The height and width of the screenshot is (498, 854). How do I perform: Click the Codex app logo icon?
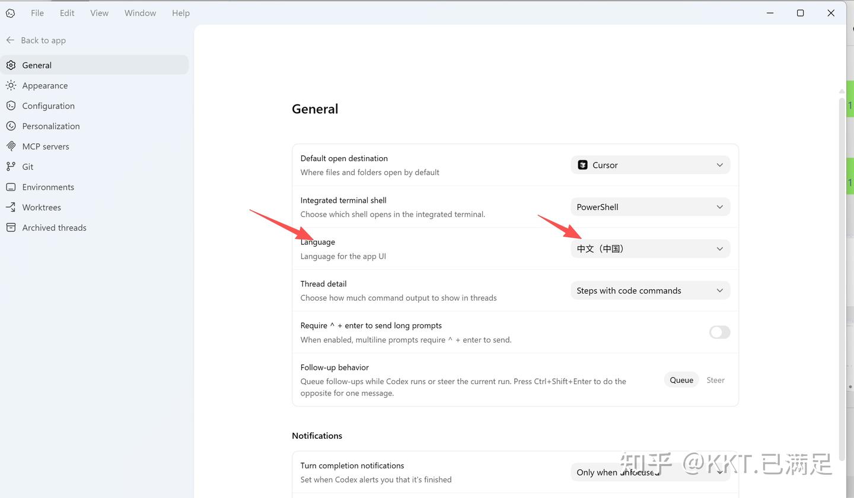[10, 13]
